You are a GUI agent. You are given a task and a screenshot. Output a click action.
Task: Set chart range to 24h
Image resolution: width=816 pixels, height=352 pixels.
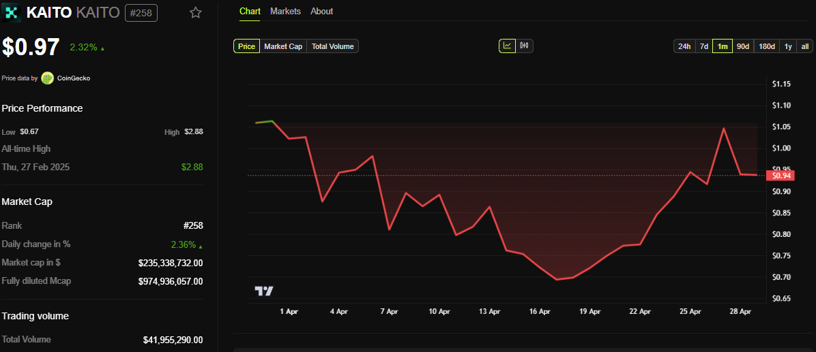coord(684,46)
